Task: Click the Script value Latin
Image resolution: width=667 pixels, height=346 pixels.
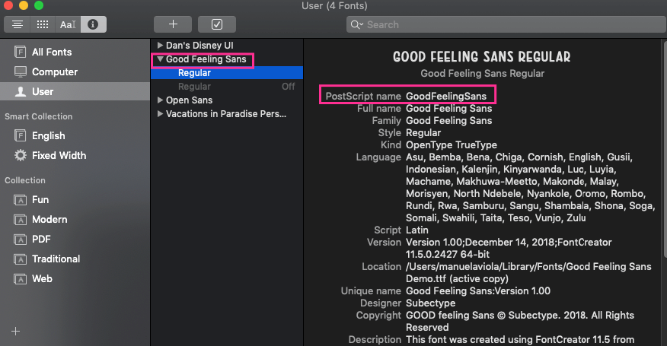Action: click(417, 230)
